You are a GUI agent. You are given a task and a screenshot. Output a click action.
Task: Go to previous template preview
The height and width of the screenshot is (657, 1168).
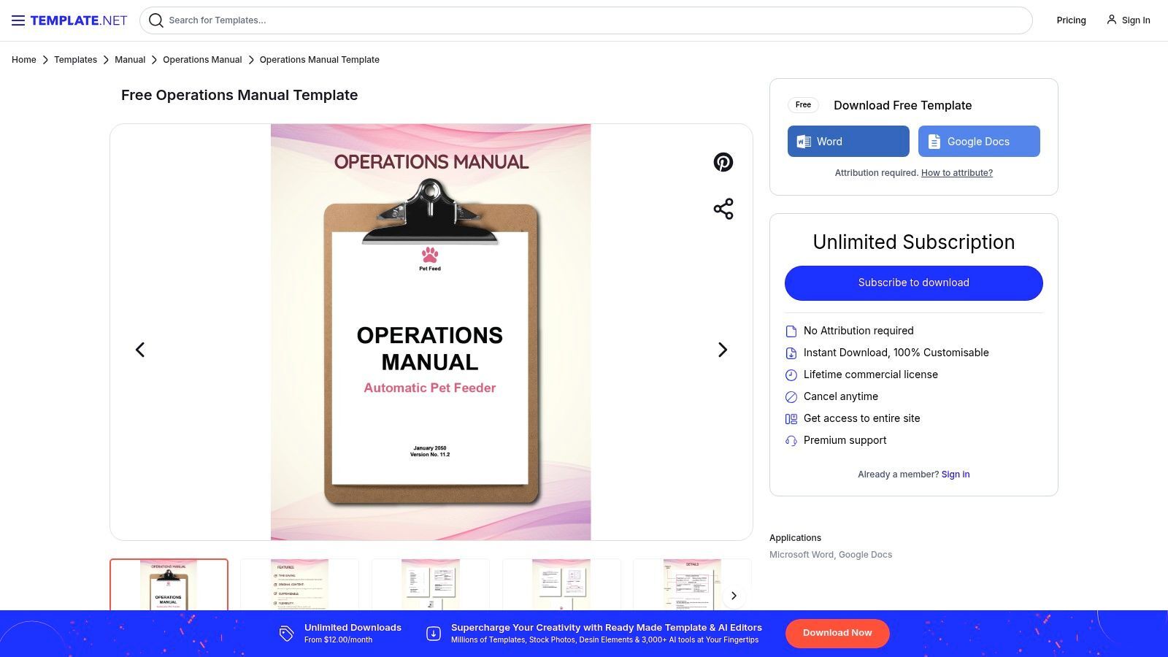point(139,350)
